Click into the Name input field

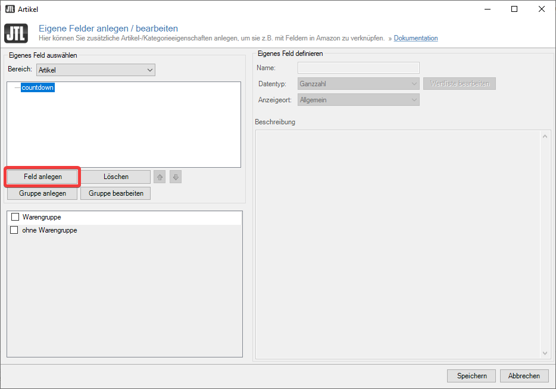358,68
